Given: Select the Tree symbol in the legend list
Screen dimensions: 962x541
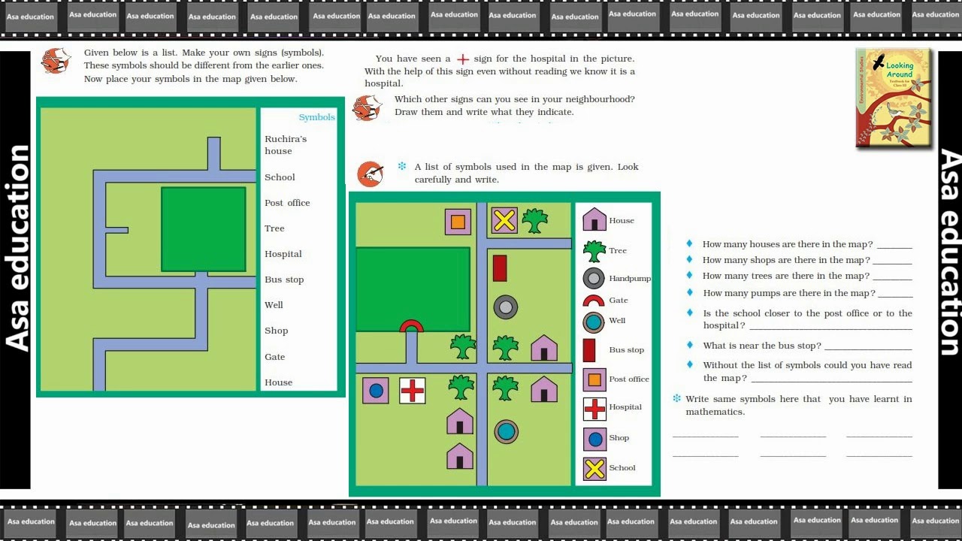Looking at the screenshot, I should tap(594, 250).
